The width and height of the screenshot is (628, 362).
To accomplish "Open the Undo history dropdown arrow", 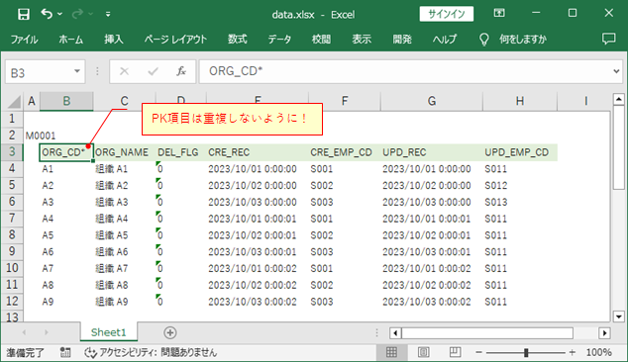I will point(59,15).
